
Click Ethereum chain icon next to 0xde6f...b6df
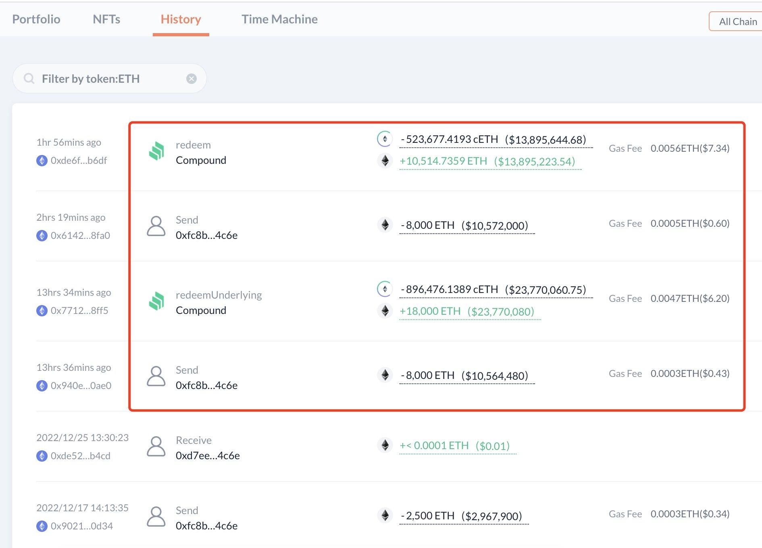[42, 161]
